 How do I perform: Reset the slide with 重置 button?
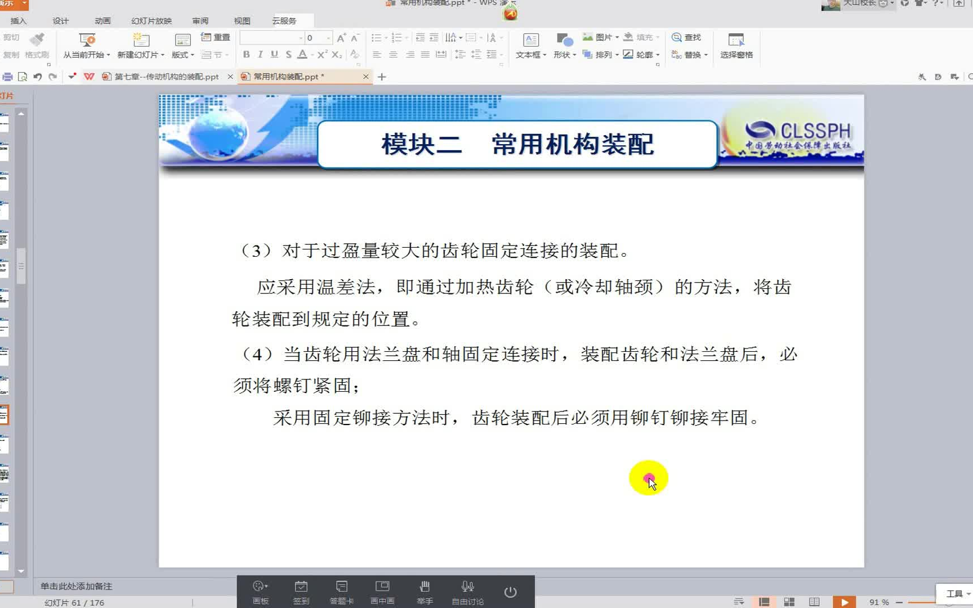coord(216,37)
